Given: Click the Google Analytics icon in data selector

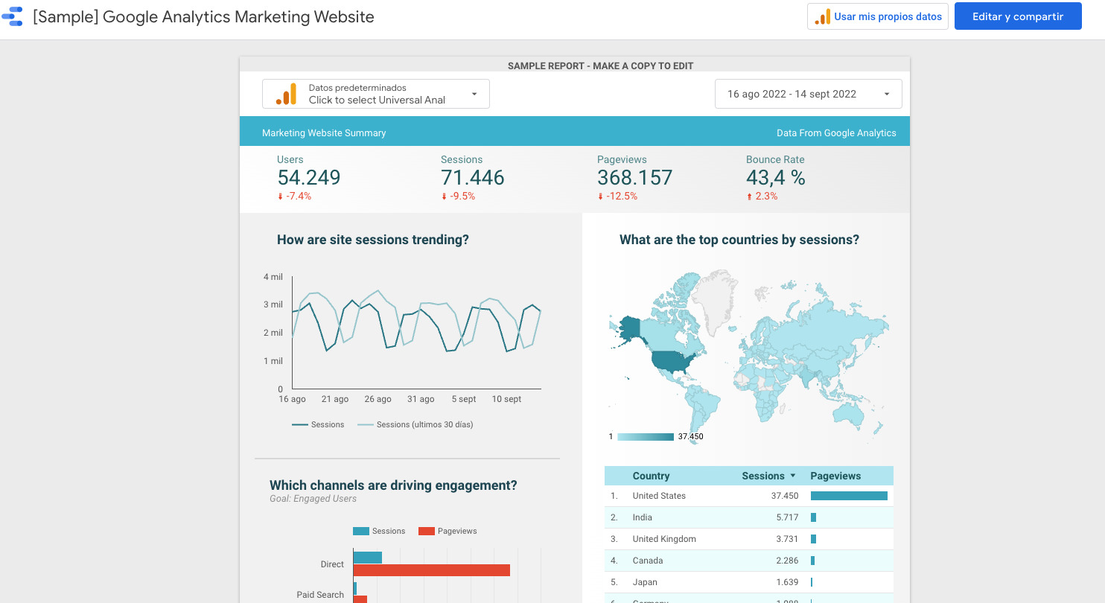Looking at the screenshot, I should pos(286,94).
